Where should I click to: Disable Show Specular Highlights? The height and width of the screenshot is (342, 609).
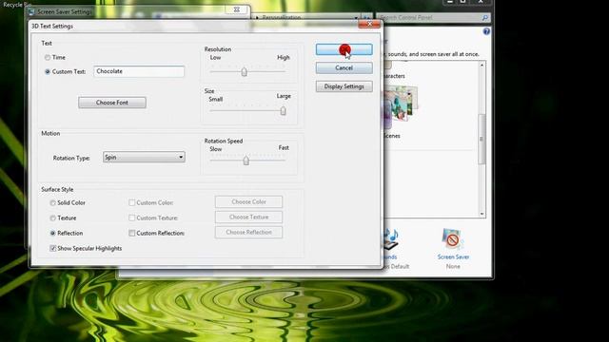point(53,248)
